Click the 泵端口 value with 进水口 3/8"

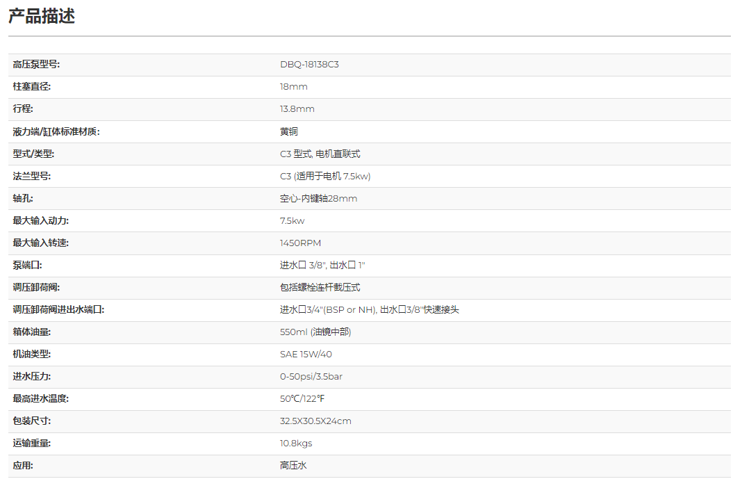tap(322, 265)
